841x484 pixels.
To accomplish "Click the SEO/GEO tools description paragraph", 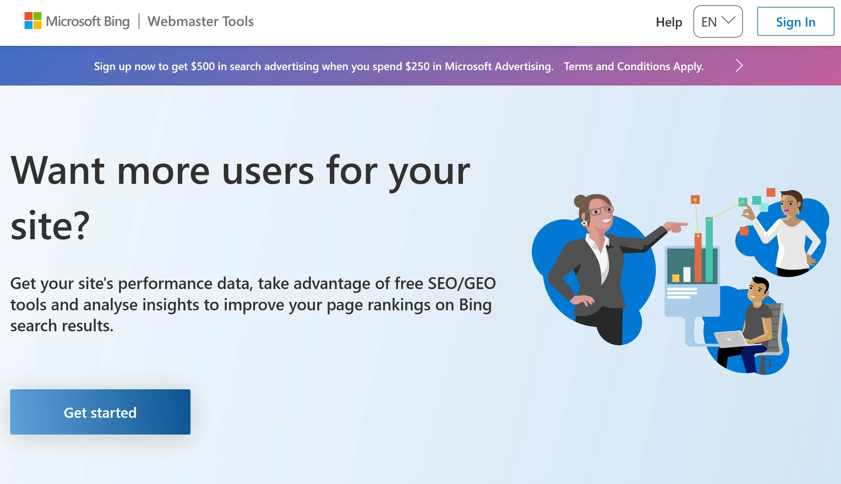I will (x=253, y=304).
